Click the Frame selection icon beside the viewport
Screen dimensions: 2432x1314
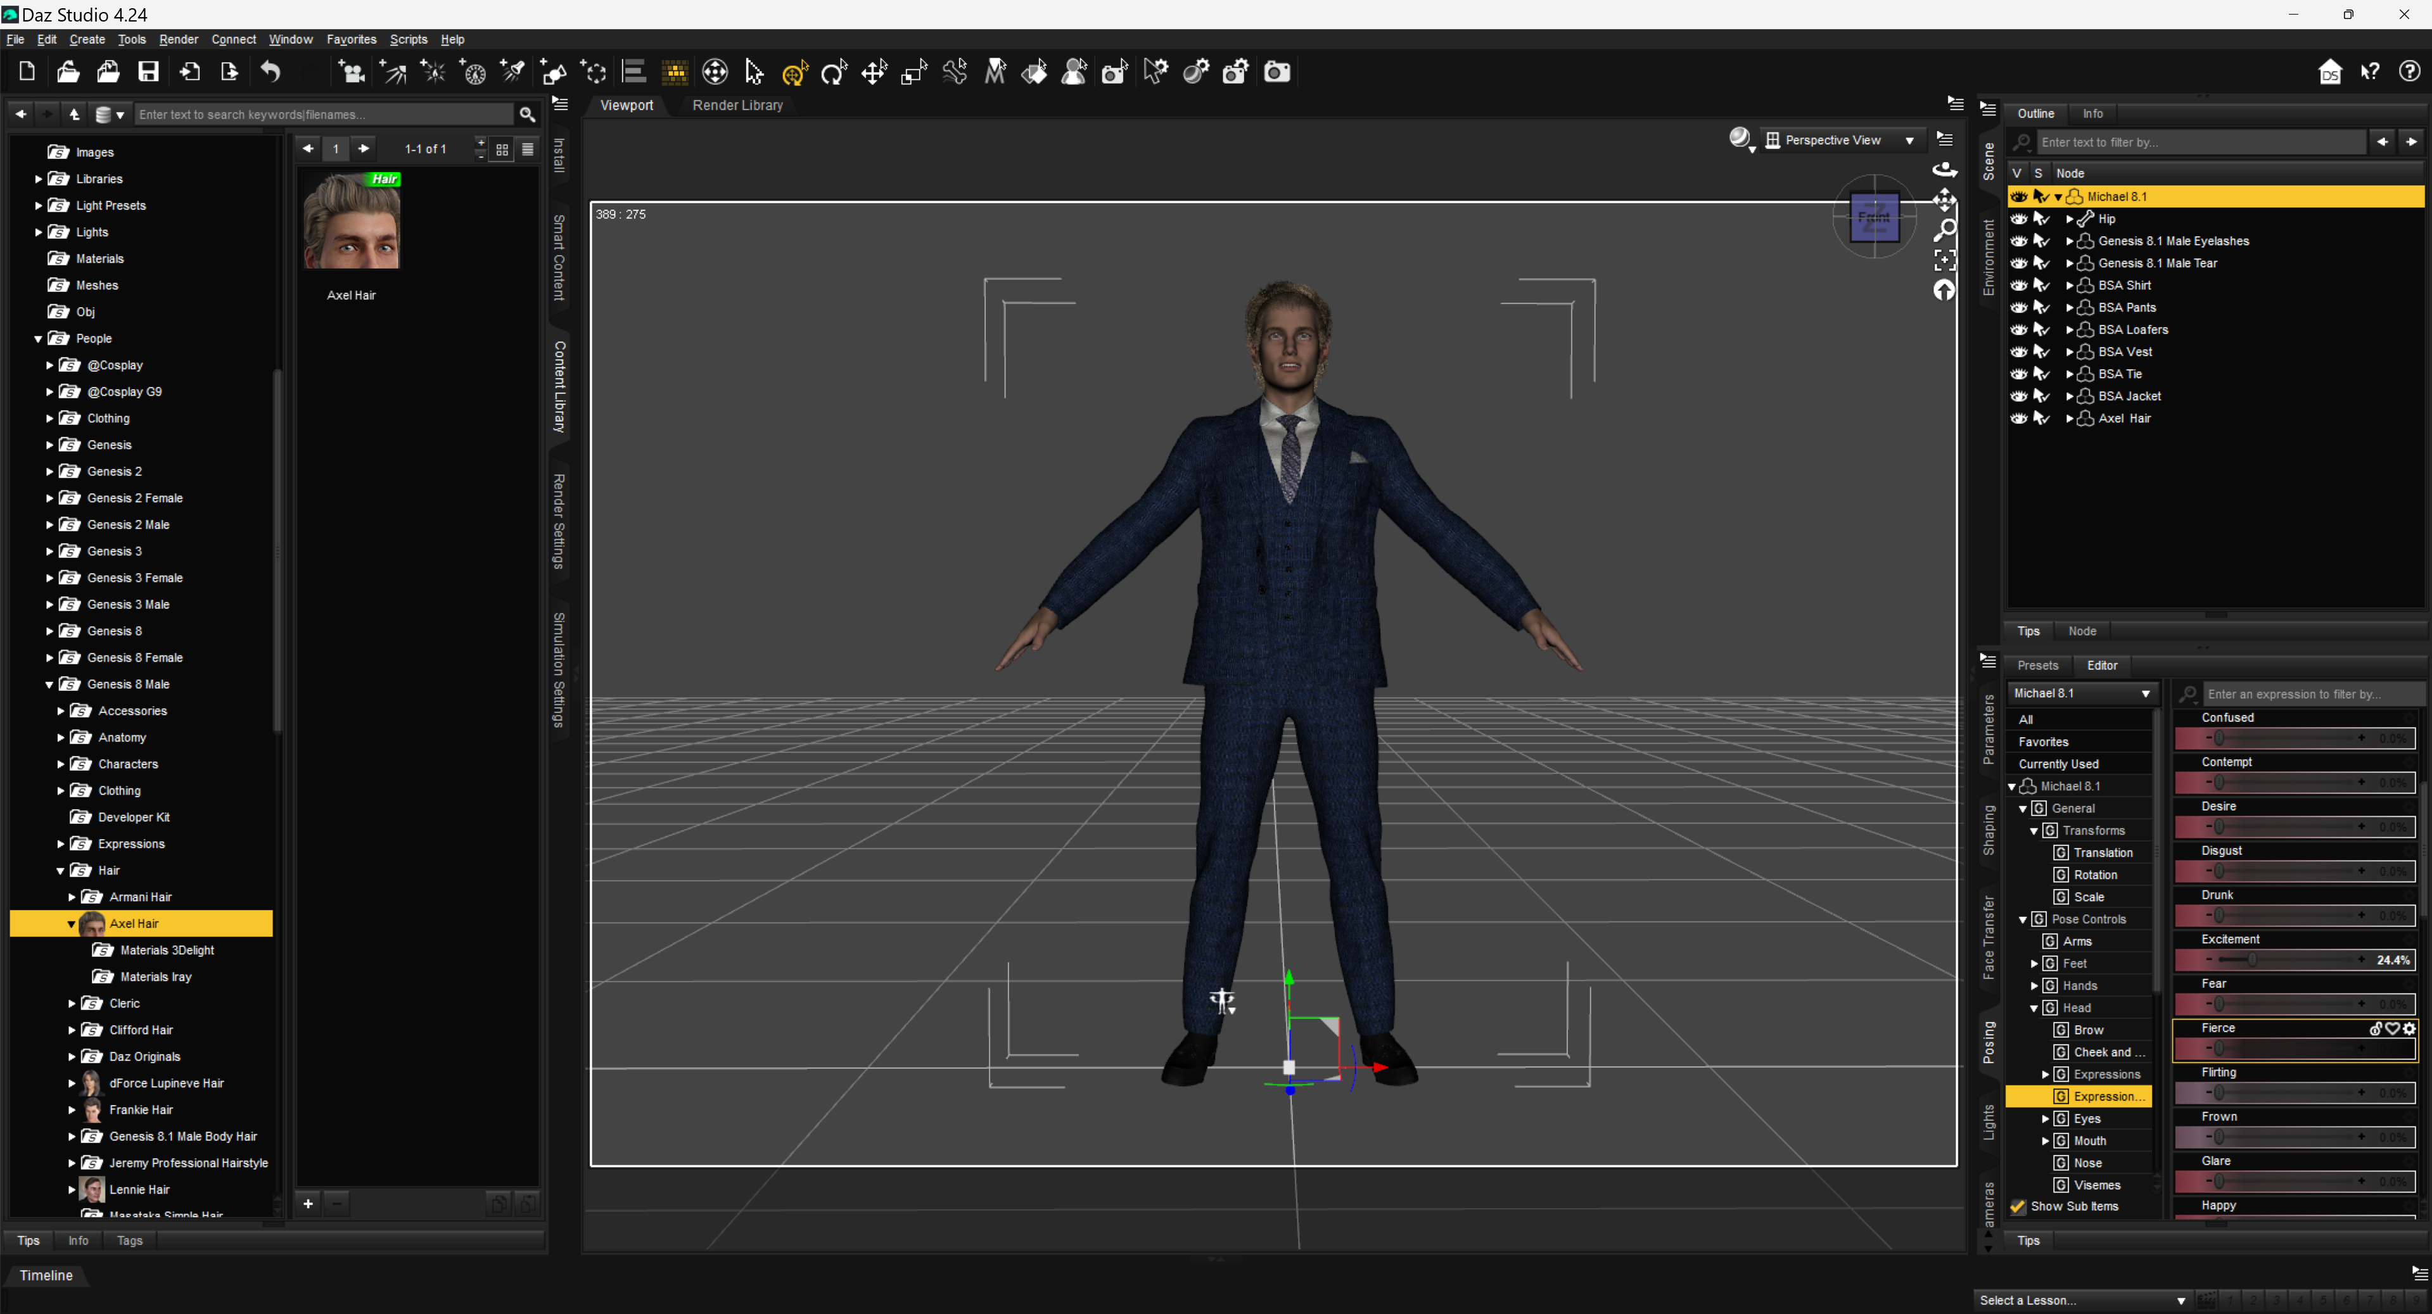[x=1944, y=260]
